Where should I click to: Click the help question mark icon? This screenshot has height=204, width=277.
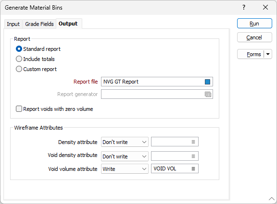click(x=244, y=7)
